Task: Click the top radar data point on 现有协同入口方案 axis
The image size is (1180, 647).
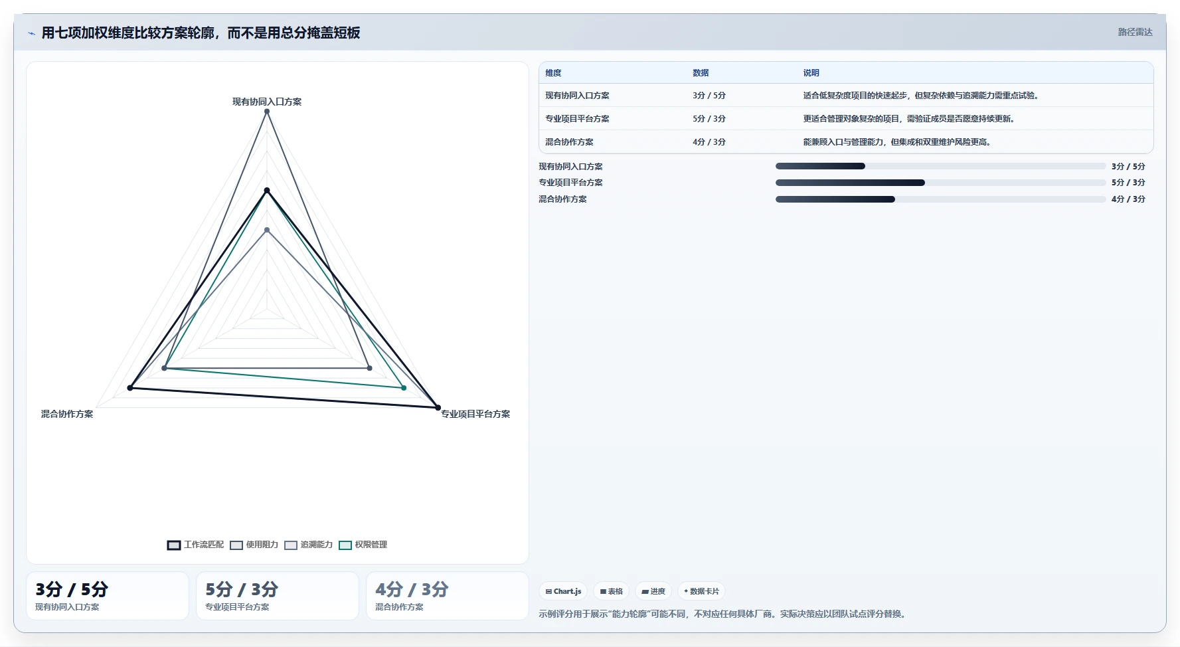Action: coord(267,112)
